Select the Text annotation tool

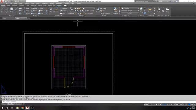51,10
